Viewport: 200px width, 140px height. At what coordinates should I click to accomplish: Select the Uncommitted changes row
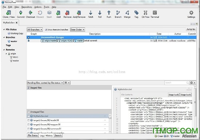point(111,37)
